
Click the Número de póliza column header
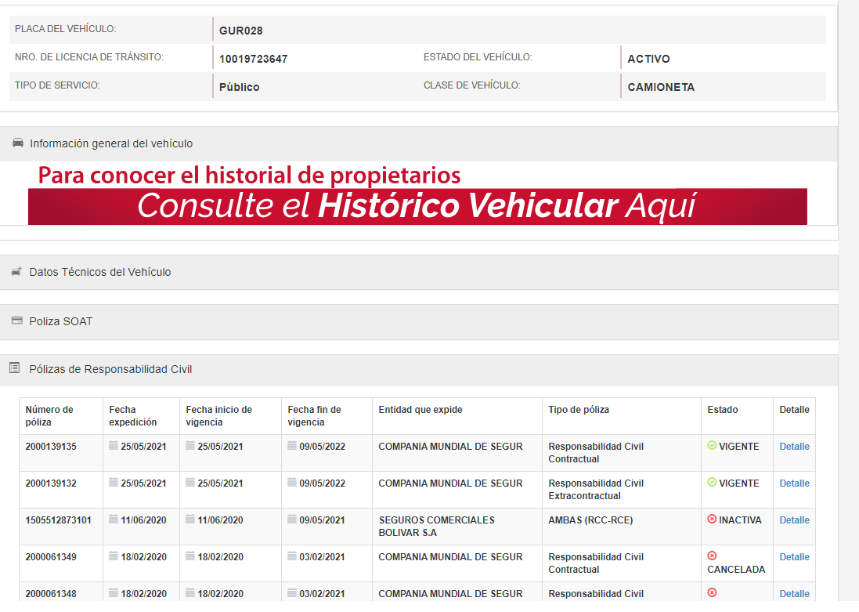[49, 416]
